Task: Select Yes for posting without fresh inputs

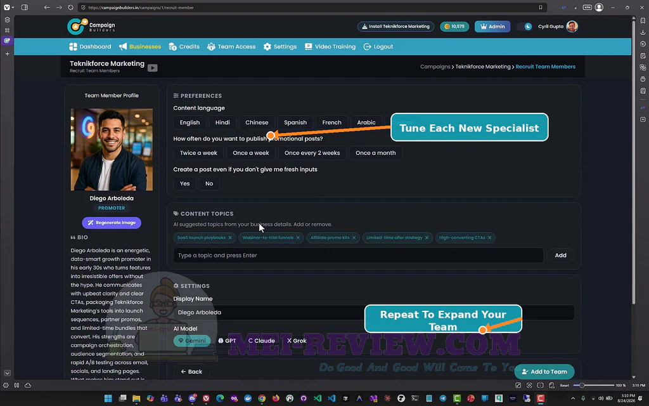Action: (x=184, y=183)
